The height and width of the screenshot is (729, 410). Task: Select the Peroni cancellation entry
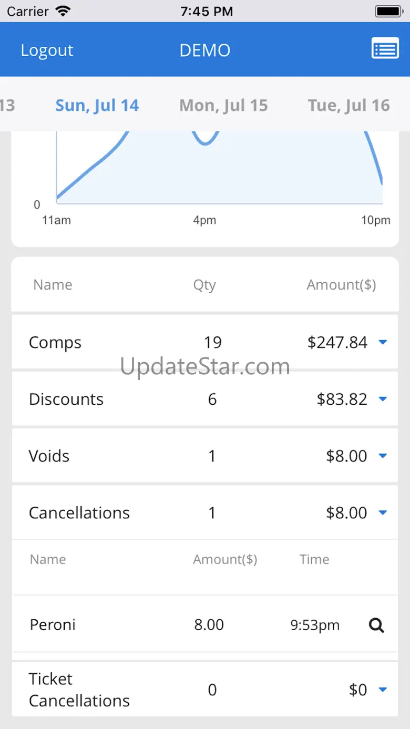[x=53, y=625]
